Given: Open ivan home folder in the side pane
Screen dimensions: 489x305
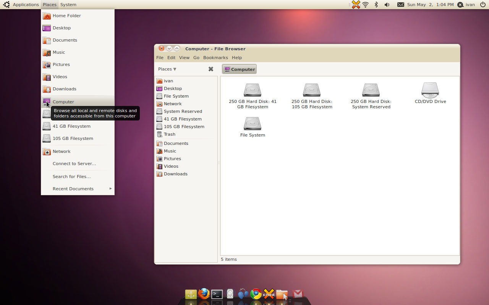Looking at the screenshot, I should [168, 81].
